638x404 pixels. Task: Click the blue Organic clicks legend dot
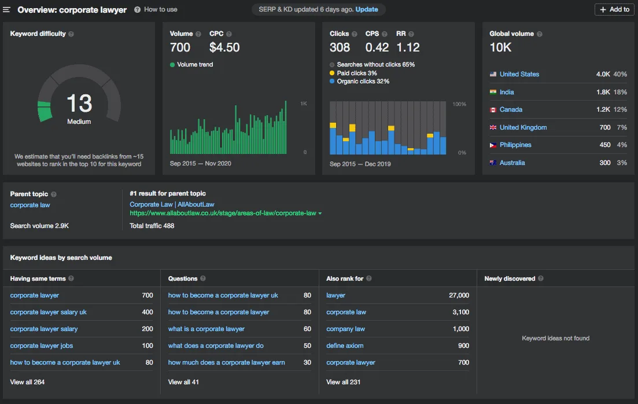tap(332, 82)
